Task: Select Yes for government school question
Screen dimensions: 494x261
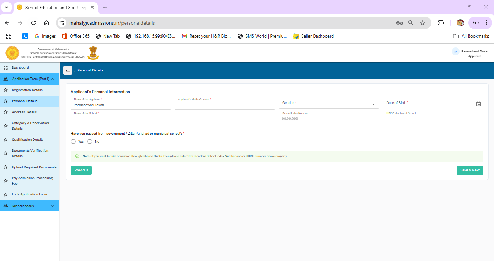Action: [x=73, y=142]
